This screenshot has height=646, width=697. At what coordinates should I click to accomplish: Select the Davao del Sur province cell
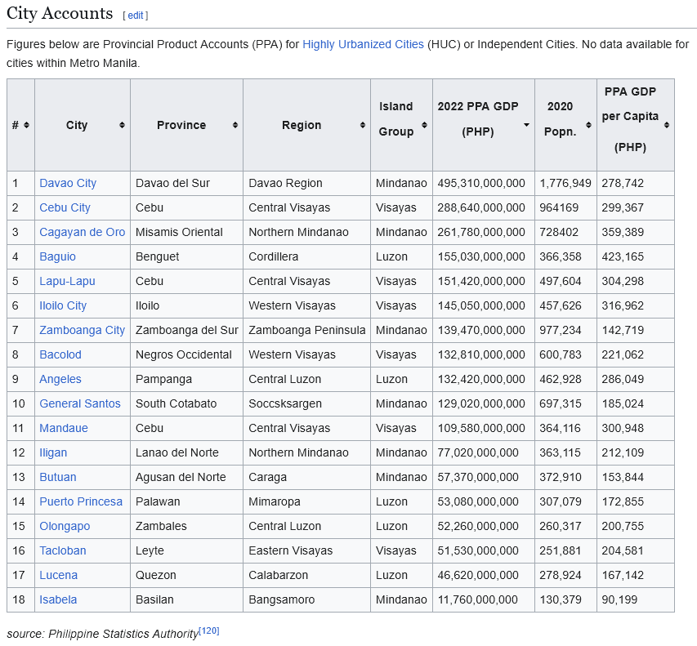[186, 183]
